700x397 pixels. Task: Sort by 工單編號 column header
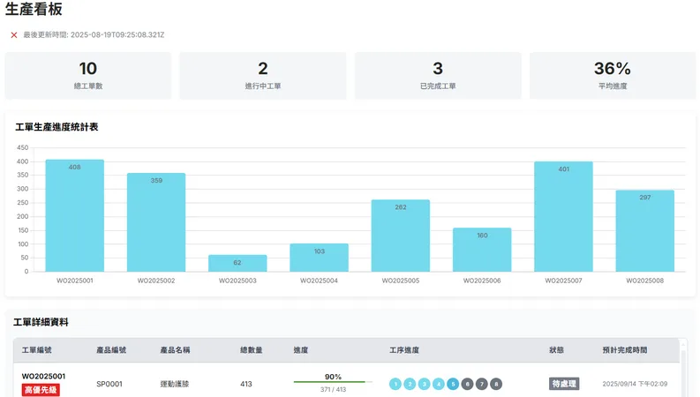(x=36, y=350)
